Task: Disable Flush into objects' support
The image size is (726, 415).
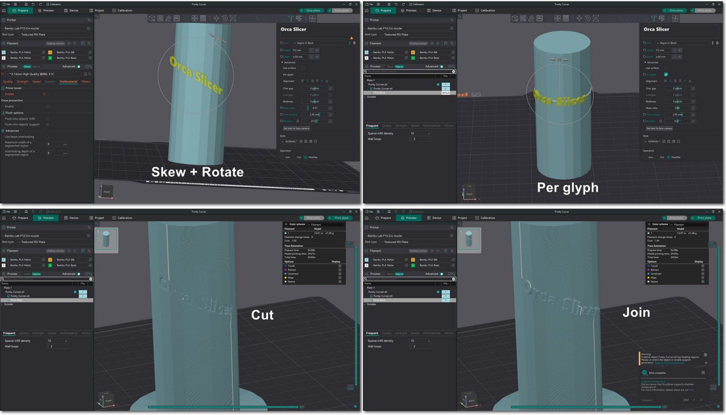Action: 48,125
